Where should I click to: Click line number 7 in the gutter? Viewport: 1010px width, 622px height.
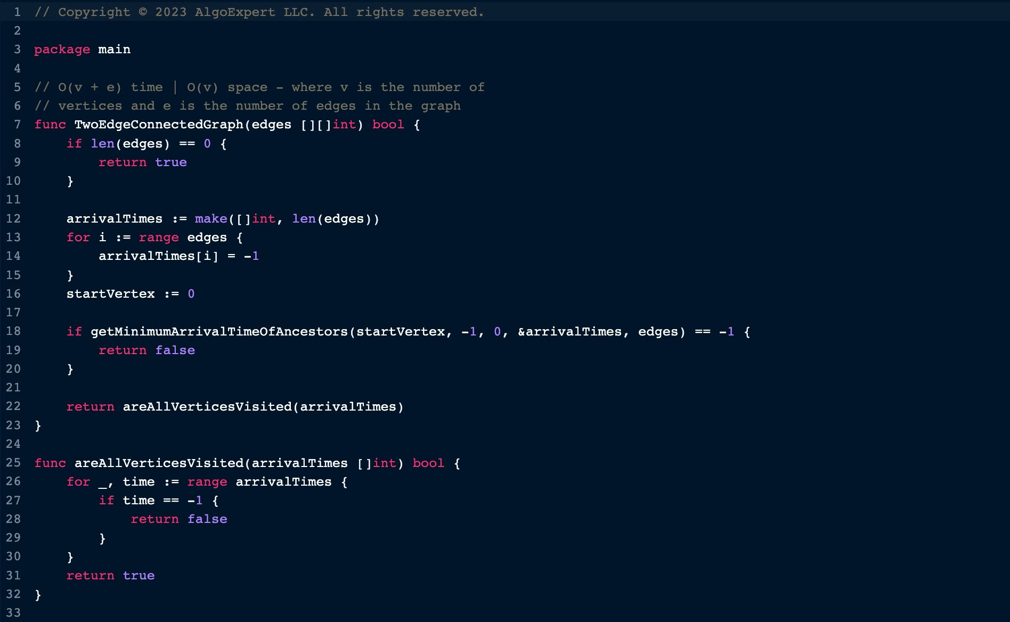[x=17, y=125]
